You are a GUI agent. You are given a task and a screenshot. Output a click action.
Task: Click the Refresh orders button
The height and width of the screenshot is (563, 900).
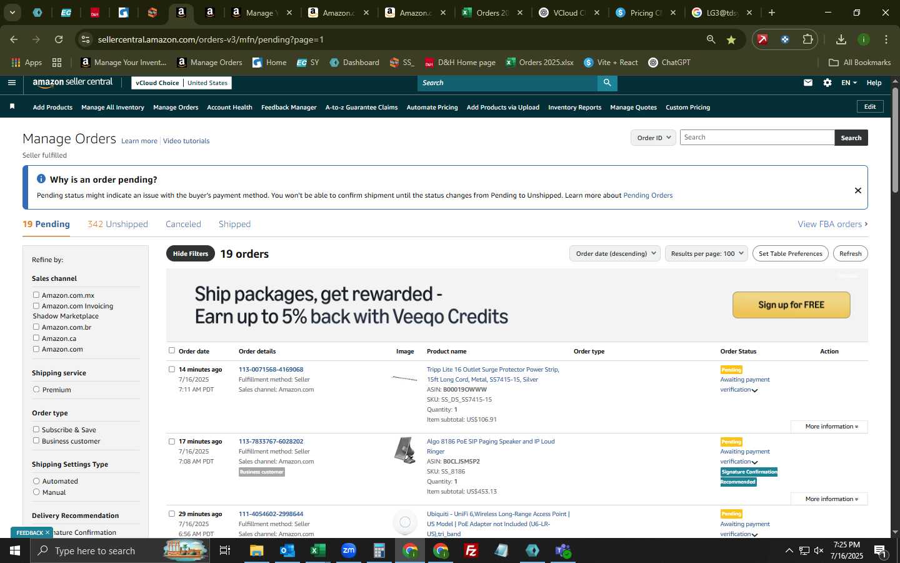(850, 253)
